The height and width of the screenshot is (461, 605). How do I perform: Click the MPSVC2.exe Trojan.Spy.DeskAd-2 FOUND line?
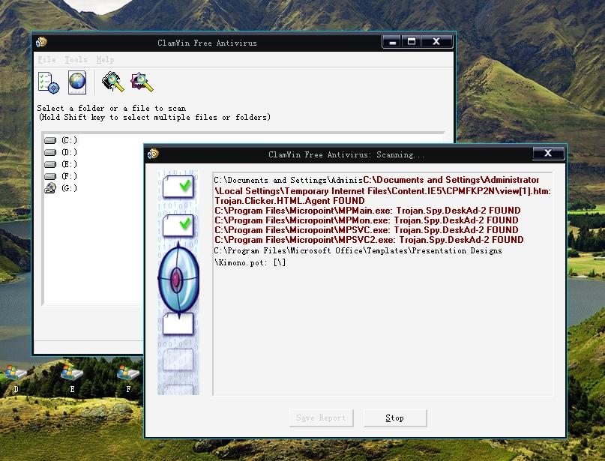pyautogui.click(x=369, y=240)
